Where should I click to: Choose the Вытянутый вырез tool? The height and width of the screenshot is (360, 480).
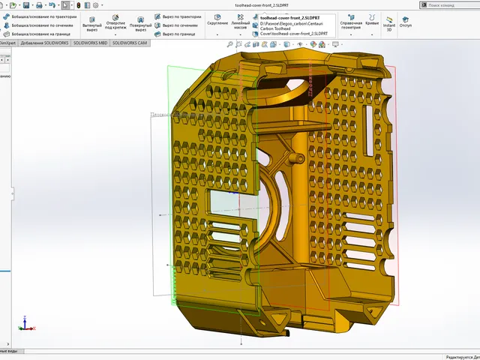tap(91, 24)
